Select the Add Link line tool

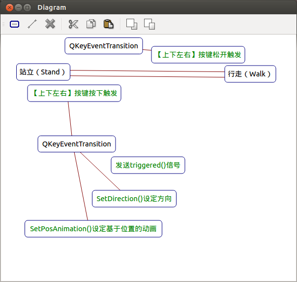pyautogui.click(x=32, y=24)
